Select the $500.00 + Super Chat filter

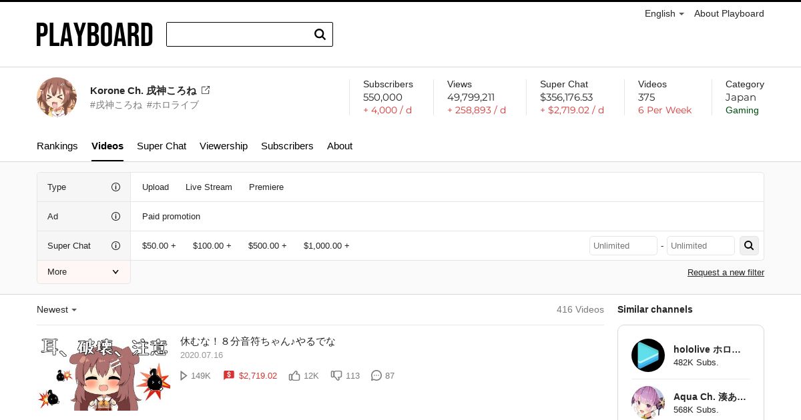[268, 246]
